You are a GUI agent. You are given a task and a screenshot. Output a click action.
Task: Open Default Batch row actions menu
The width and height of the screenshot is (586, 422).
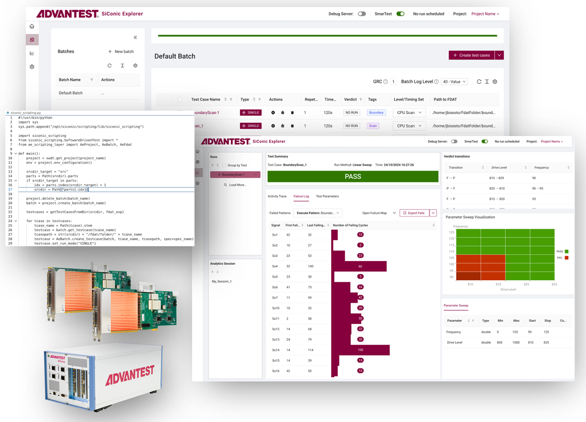(103, 93)
